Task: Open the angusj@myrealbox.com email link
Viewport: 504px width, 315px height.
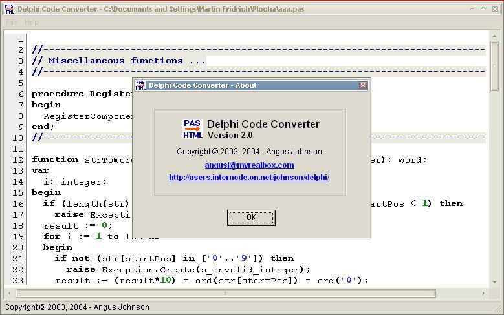Action: [250, 165]
